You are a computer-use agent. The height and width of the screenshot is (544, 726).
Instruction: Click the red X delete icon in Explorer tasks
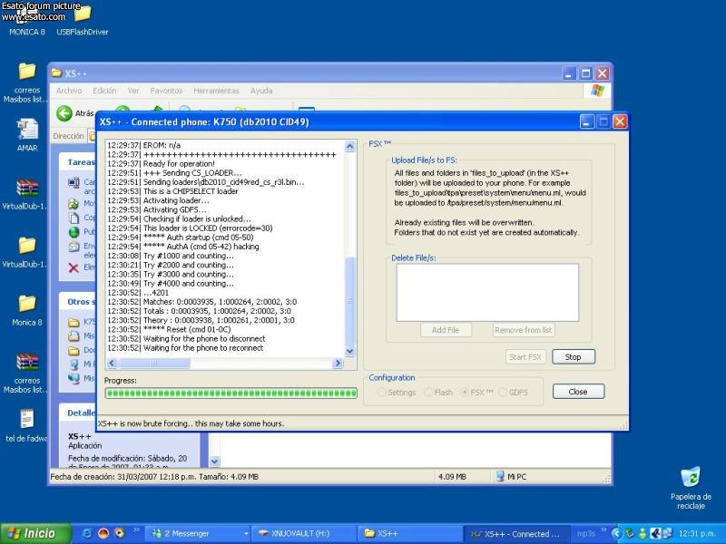[74, 267]
